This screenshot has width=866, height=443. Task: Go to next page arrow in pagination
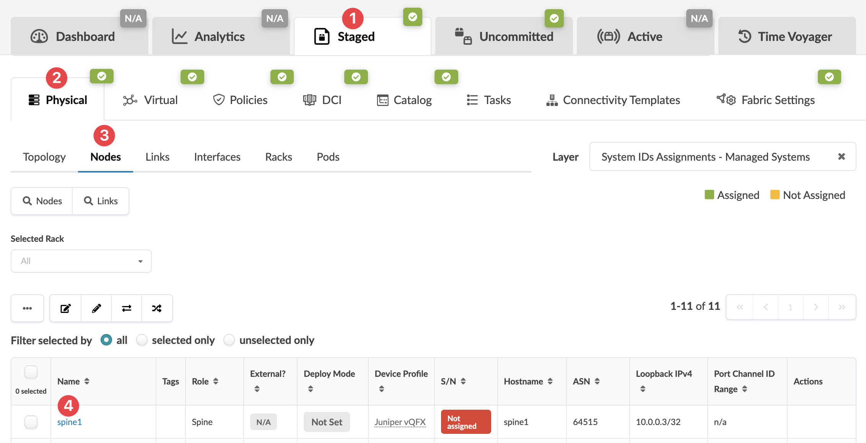point(816,307)
